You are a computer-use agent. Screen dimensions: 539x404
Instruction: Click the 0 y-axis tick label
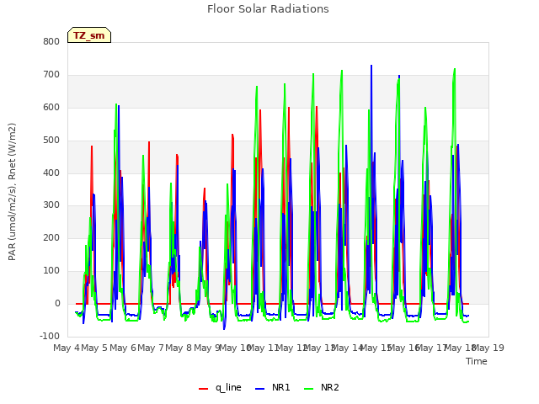click(57, 303)
